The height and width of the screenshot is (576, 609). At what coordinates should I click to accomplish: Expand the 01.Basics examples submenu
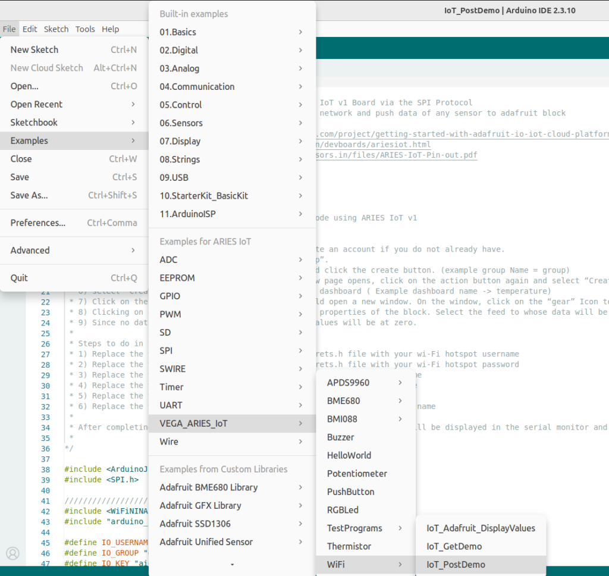(232, 32)
